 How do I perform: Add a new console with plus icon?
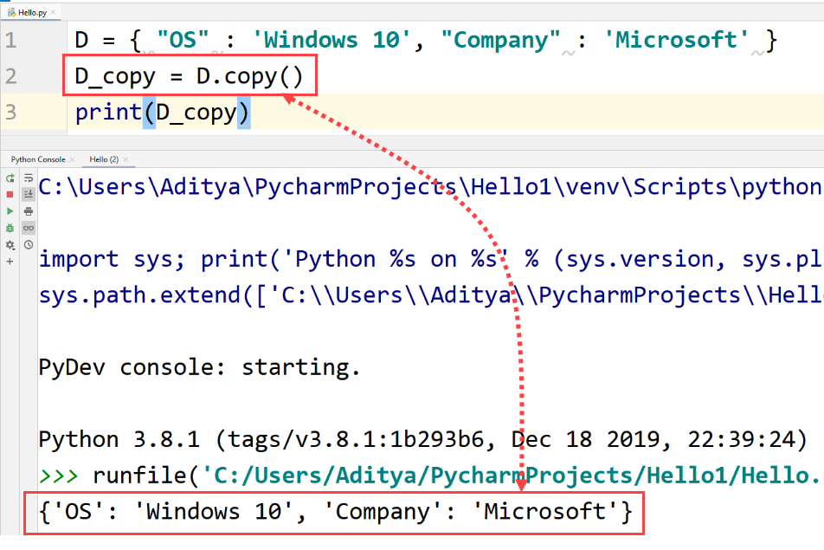coord(10,262)
